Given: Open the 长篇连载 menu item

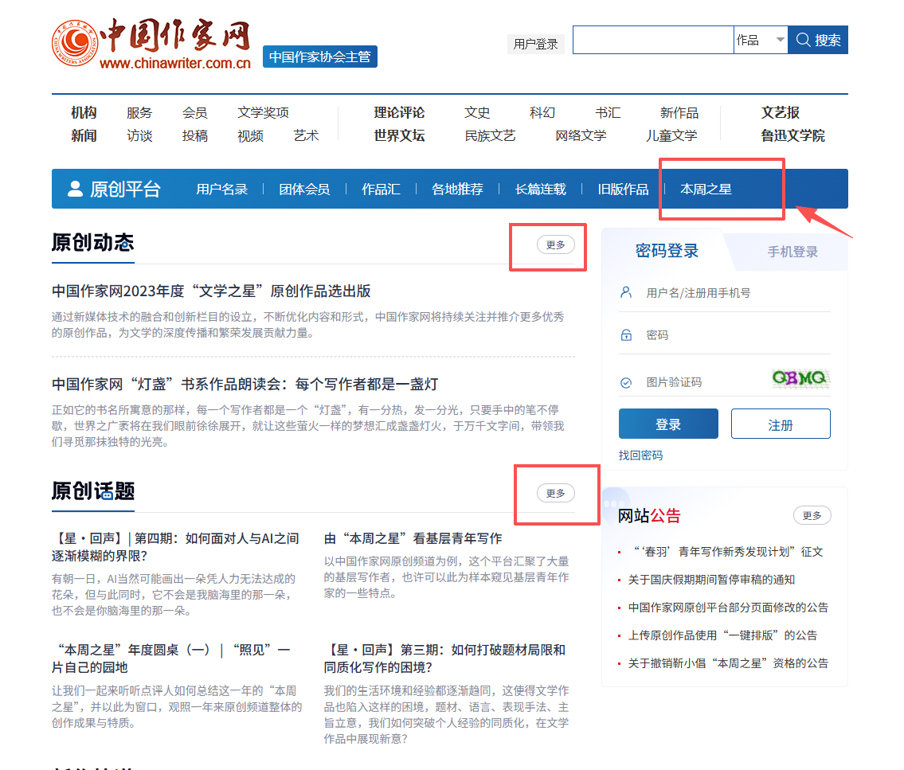Looking at the screenshot, I should (540, 190).
